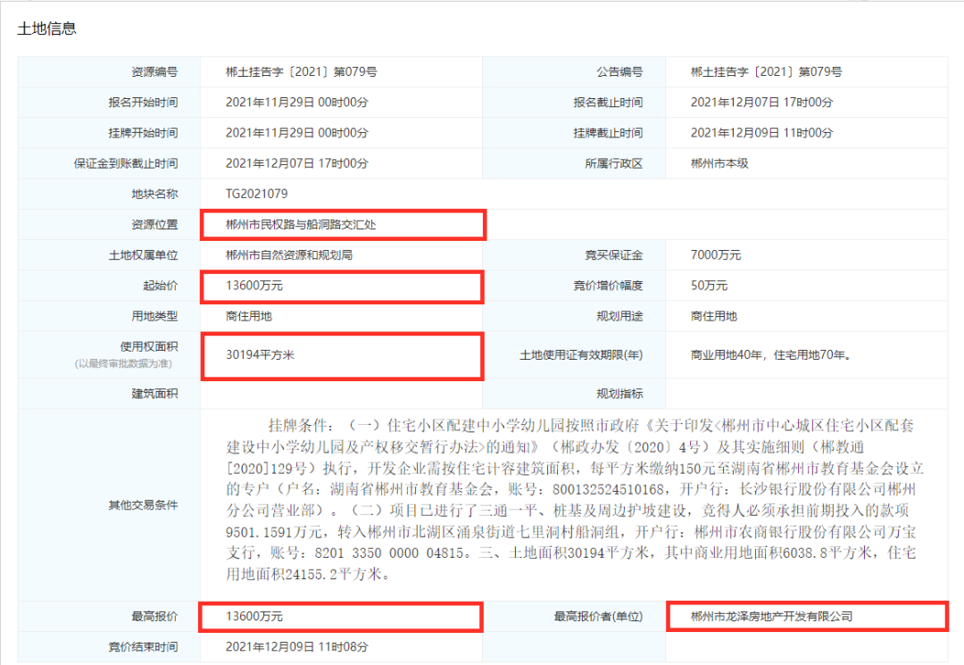Select the increment value 50万元
Image resolution: width=964 pixels, height=665 pixels.
(709, 286)
